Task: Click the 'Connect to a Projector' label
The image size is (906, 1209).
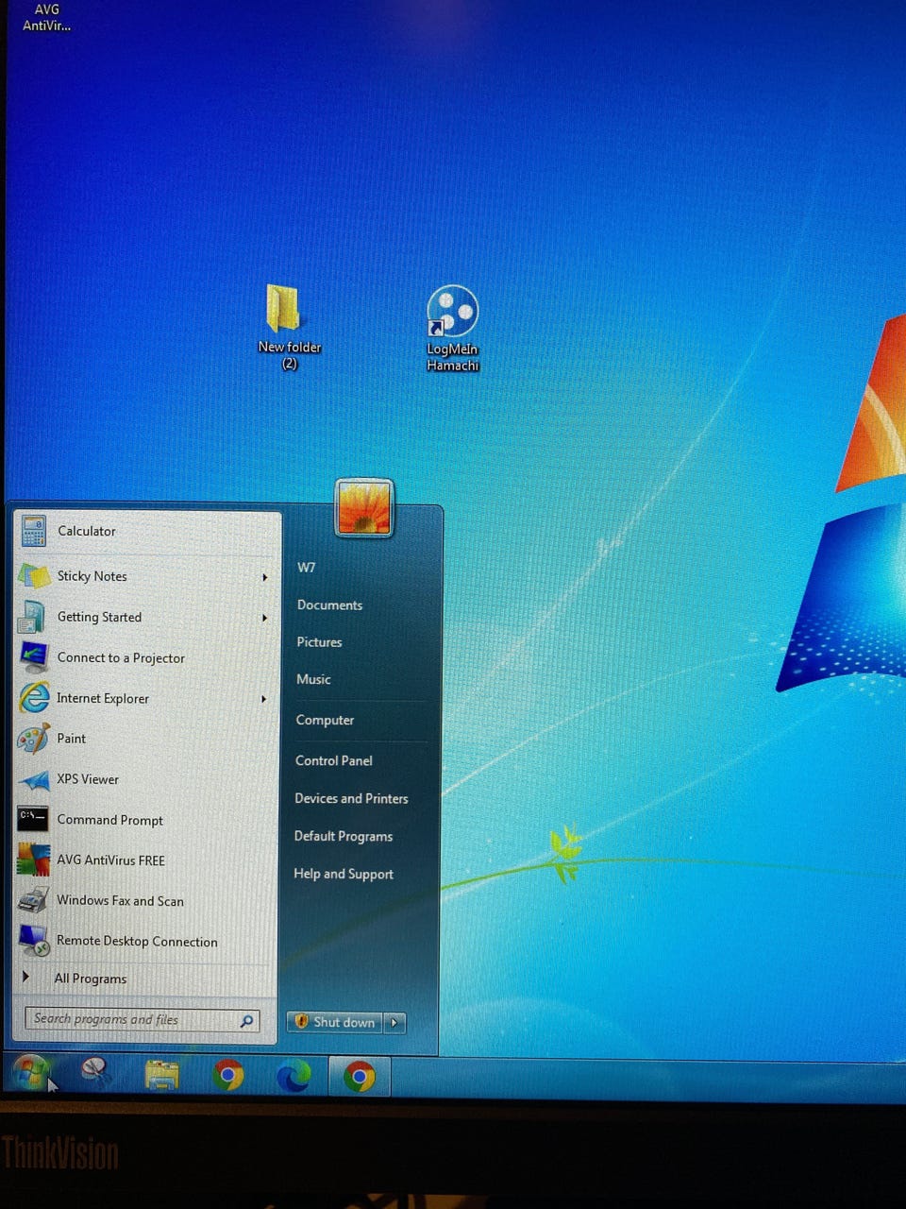Action: [121, 658]
